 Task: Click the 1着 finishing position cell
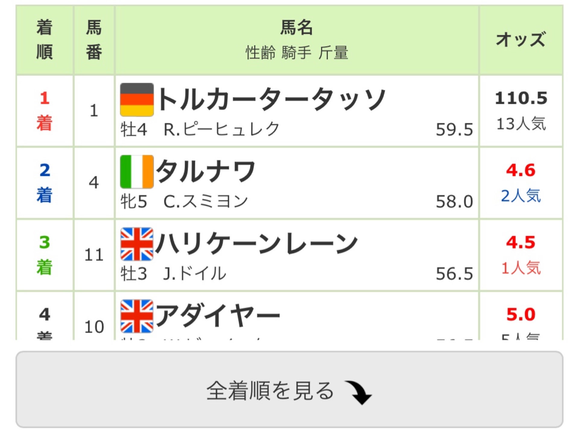pyautogui.click(x=45, y=111)
